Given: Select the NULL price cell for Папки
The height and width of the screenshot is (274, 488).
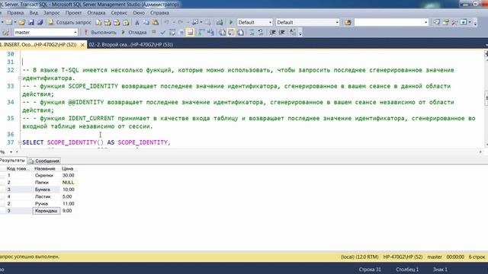Looking at the screenshot, I should [x=69, y=183].
